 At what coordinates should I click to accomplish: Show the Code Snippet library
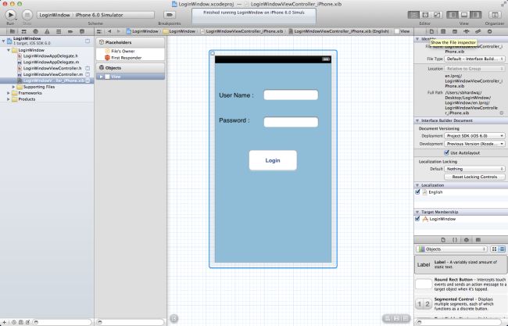[455, 240]
